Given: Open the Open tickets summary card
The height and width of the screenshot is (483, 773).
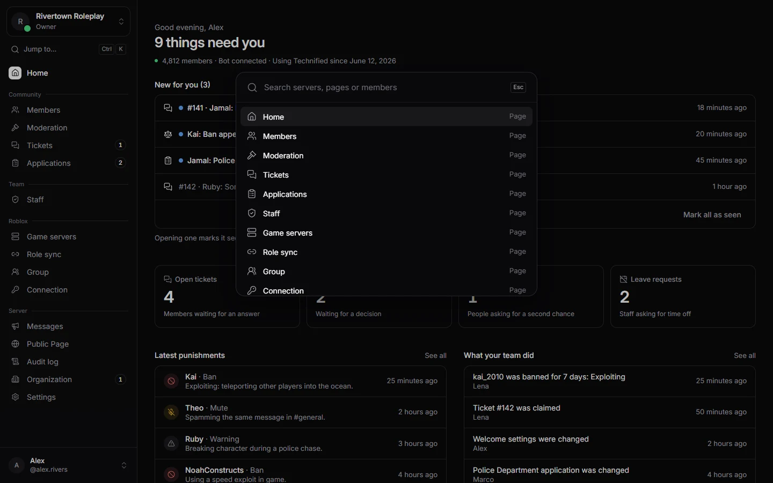Looking at the screenshot, I should [x=227, y=296].
